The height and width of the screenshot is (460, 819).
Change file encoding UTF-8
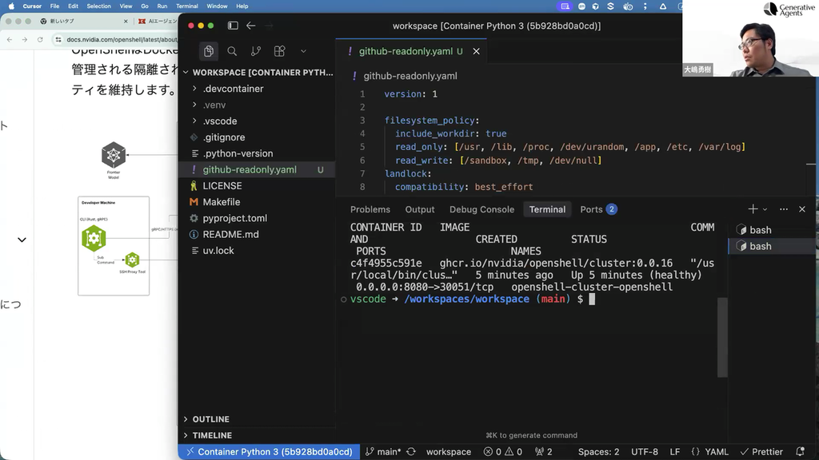pos(645,452)
